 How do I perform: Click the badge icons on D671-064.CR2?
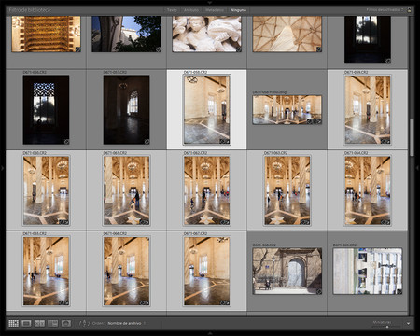point(385,222)
